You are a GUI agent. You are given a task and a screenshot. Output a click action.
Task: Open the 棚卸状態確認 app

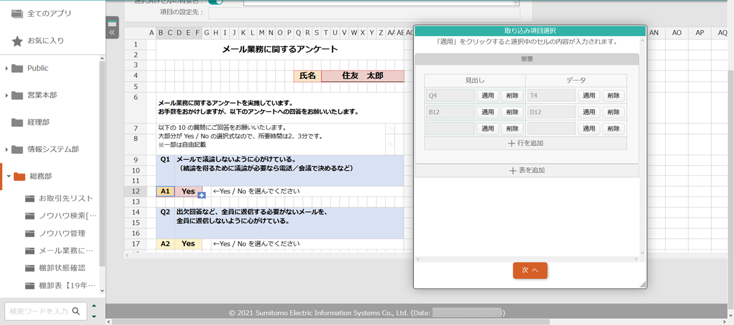click(62, 268)
